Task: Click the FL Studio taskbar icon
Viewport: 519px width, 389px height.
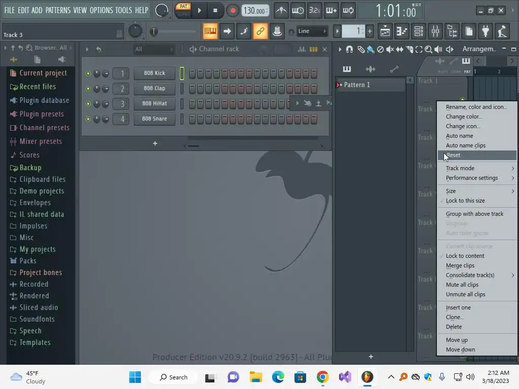Action: tap(367, 377)
